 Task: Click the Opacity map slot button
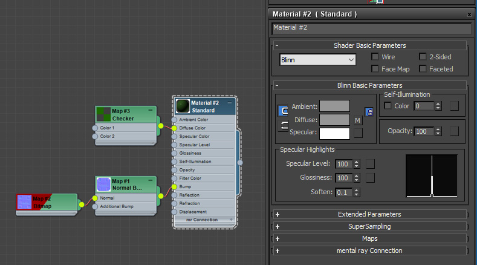click(455, 131)
